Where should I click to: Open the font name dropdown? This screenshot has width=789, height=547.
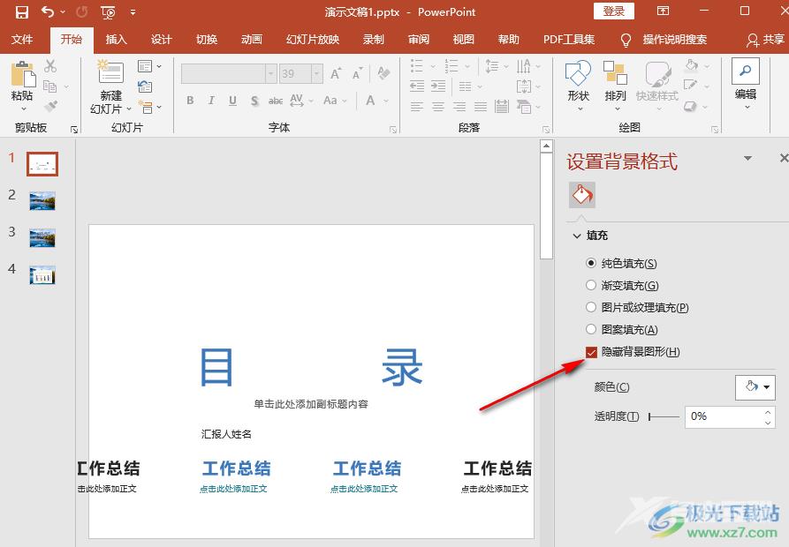[270, 74]
